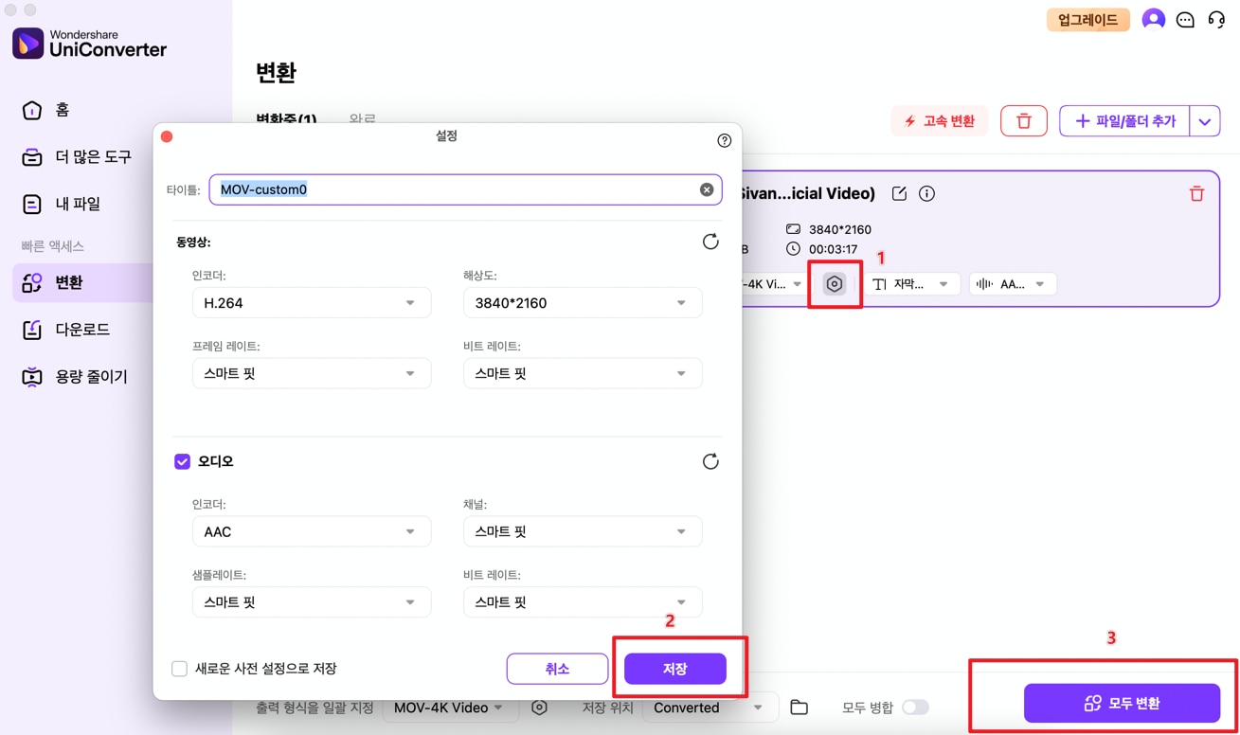Reset audio settings with the refresh icon
Image resolution: width=1240 pixels, height=735 pixels.
click(710, 461)
